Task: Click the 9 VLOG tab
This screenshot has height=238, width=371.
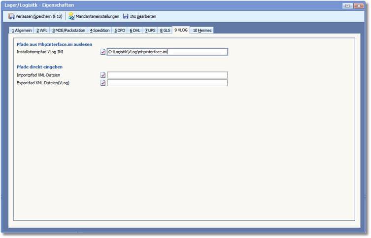Action: tap(181, 31)
